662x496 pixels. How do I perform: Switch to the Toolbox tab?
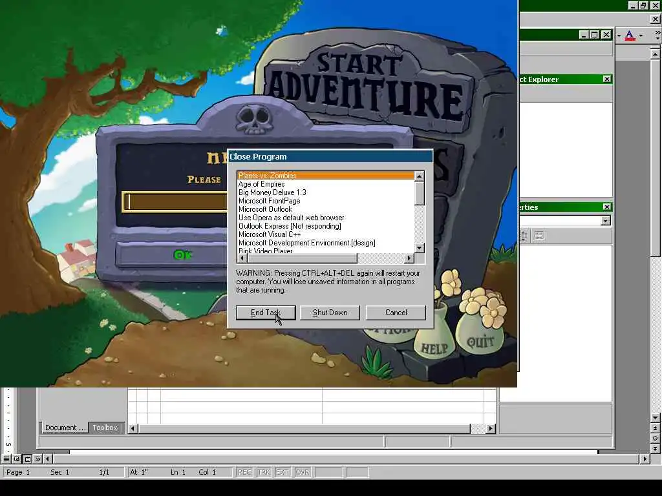click(x=105, y=428)
